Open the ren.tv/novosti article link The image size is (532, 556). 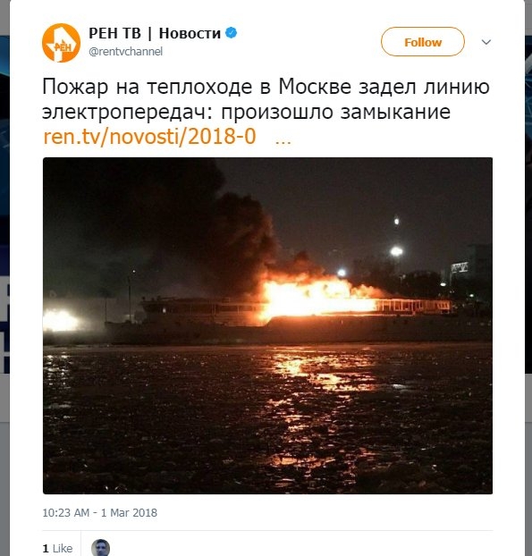149,137
